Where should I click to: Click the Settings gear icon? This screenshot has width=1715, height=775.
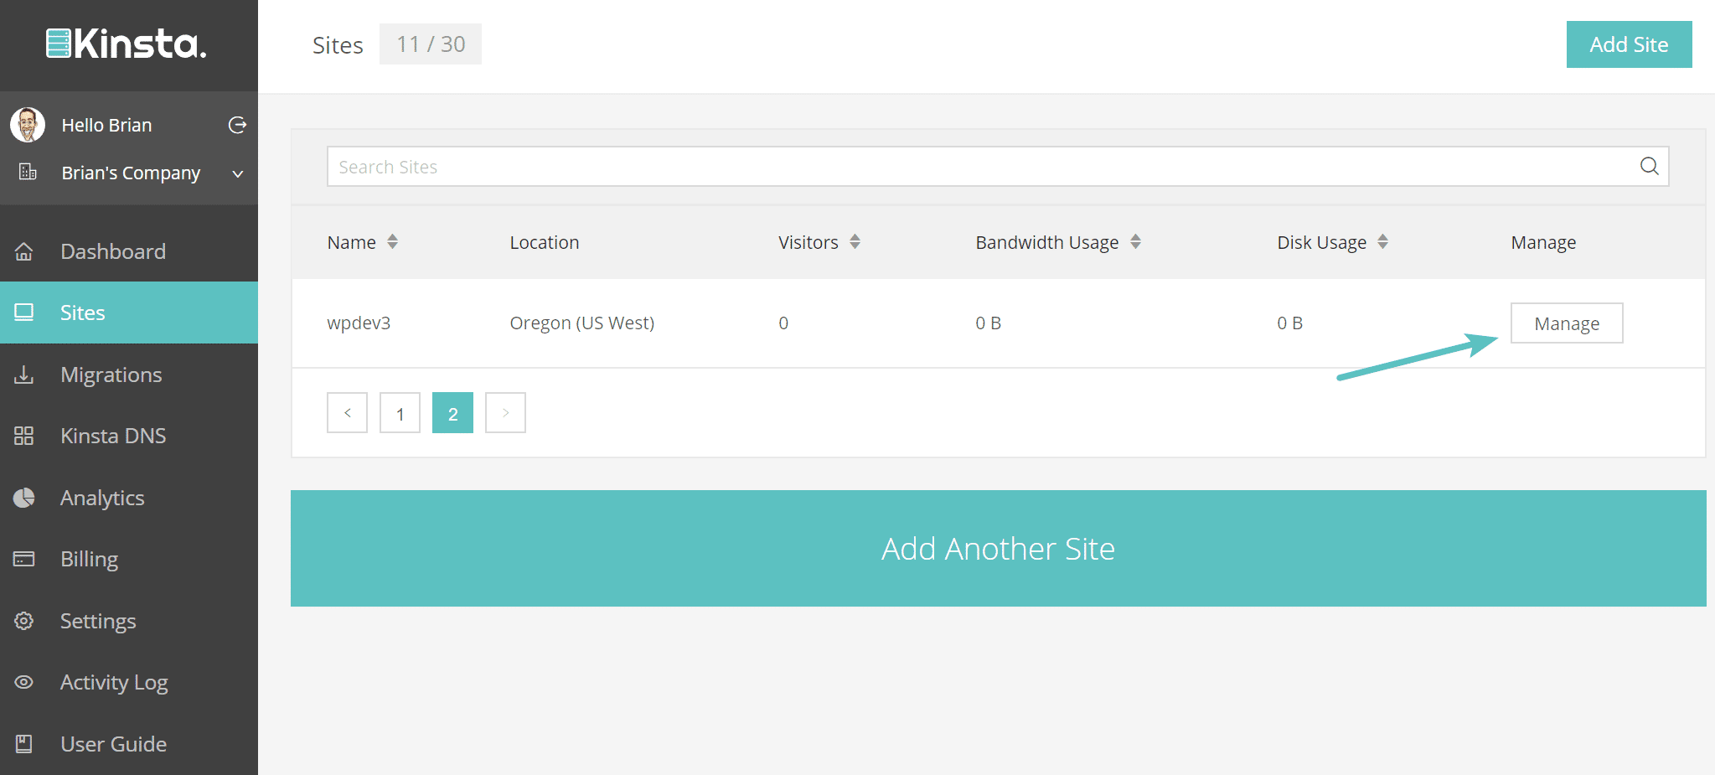point(24,621)
